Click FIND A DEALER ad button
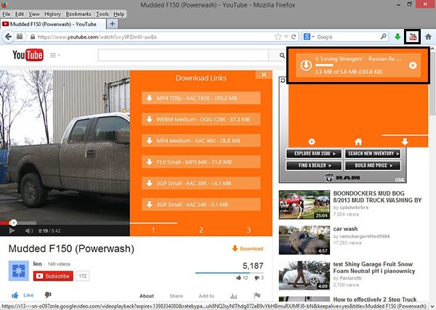The width and height of the screenshot is (436, 310). coord(314,166)
